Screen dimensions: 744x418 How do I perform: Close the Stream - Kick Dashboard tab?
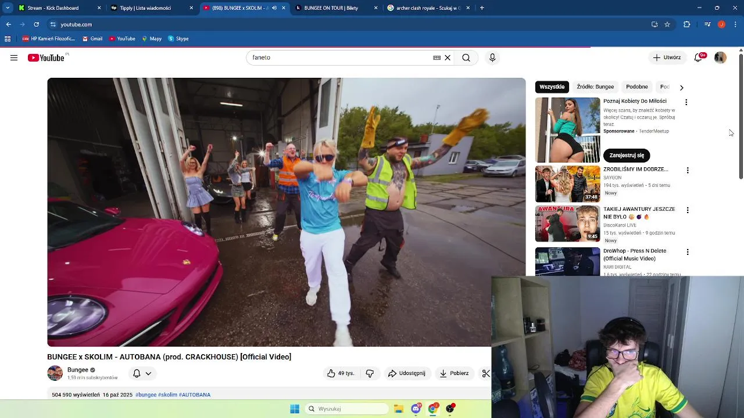[x=99, y=8]
